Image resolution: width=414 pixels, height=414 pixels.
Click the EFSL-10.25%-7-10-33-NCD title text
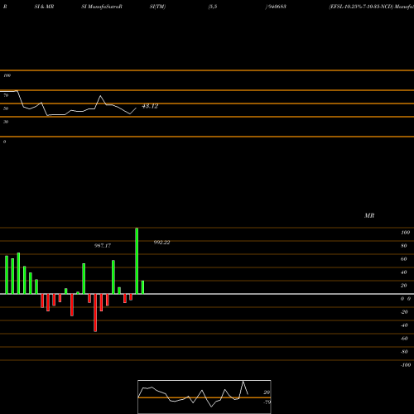click(x=361, y=7)
